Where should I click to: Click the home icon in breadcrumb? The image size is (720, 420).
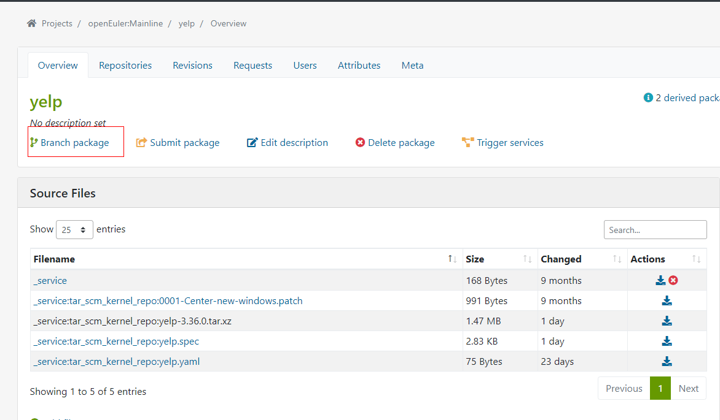point(31,23)
